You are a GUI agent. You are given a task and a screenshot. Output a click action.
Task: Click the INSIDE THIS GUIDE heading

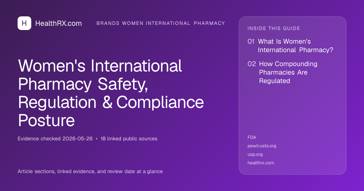click(x=274, y=28)
